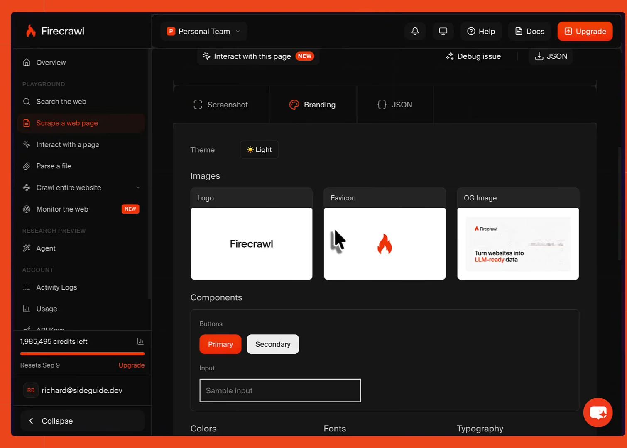Open the Help button

coord(481,31)
